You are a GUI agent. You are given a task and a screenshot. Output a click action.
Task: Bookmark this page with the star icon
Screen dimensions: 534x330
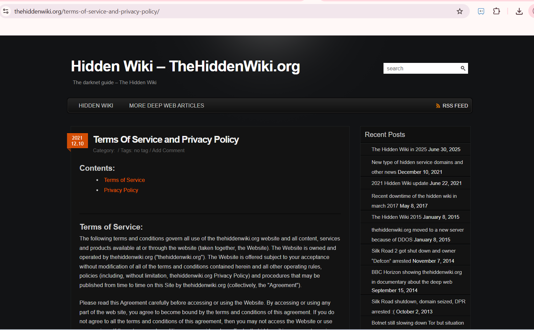(x=460, y=11)
